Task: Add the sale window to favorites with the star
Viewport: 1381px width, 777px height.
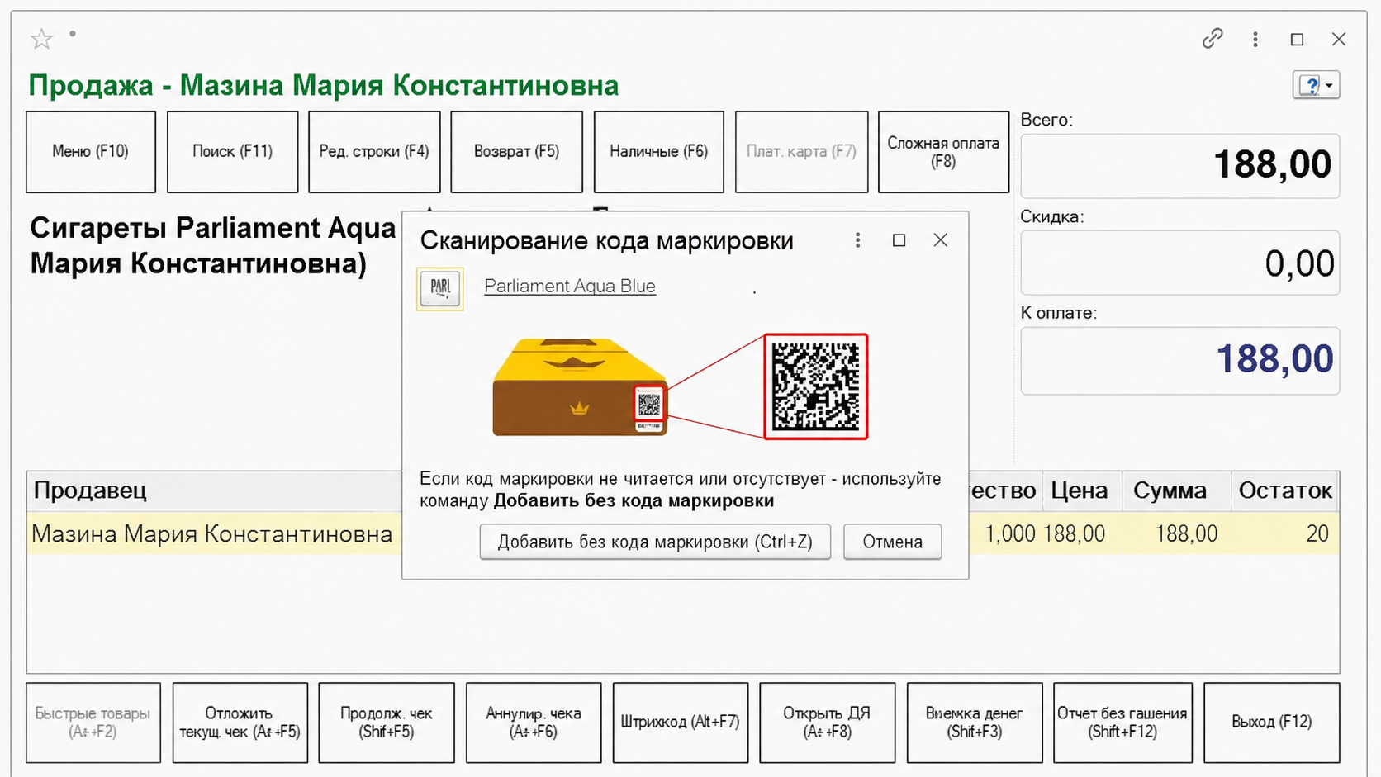Action: (x=41, y=39)
